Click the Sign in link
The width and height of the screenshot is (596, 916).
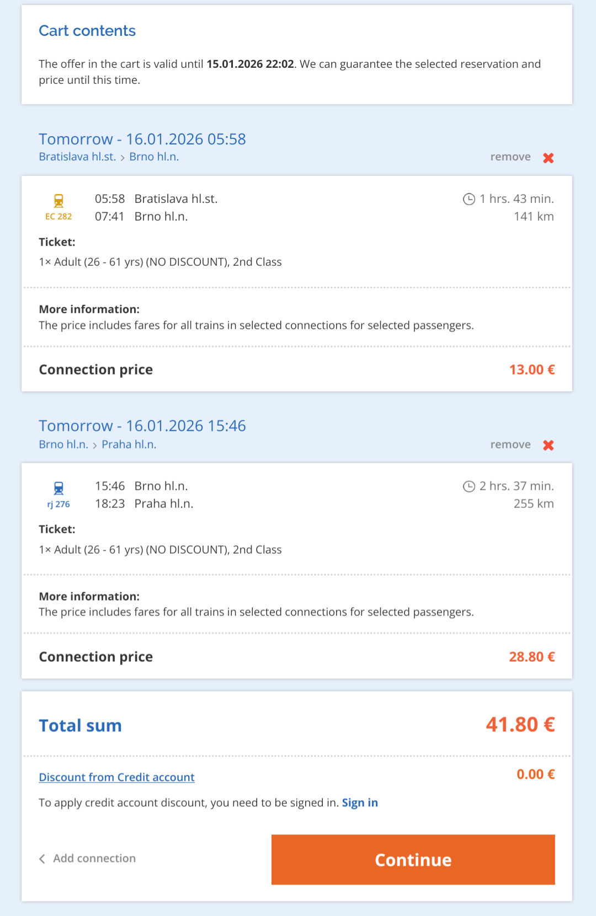coord(360,802)
